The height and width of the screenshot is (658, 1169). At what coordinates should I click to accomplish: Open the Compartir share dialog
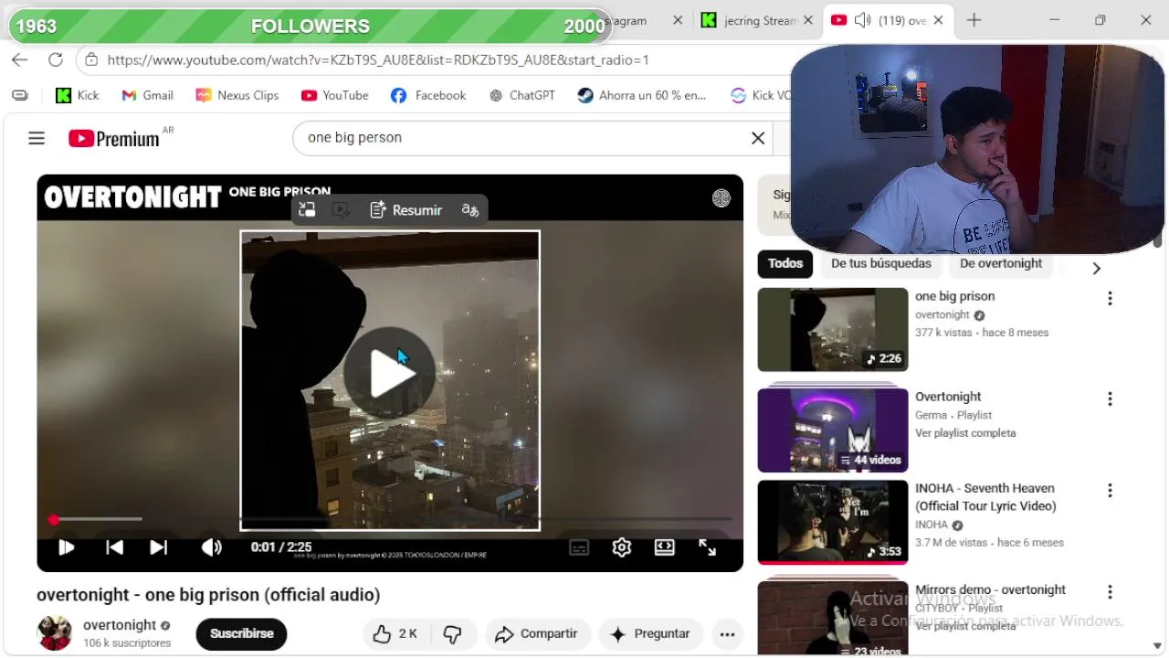pos(537,633)
